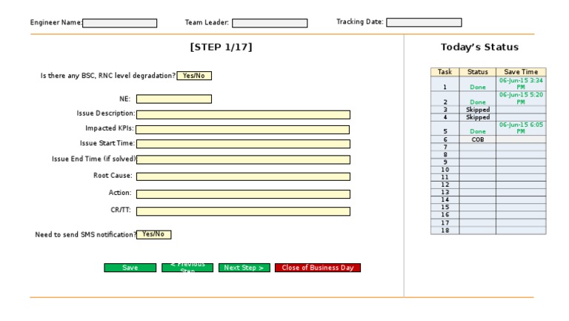Click the Action input field
569x321 pixels.
pos(243,194)
